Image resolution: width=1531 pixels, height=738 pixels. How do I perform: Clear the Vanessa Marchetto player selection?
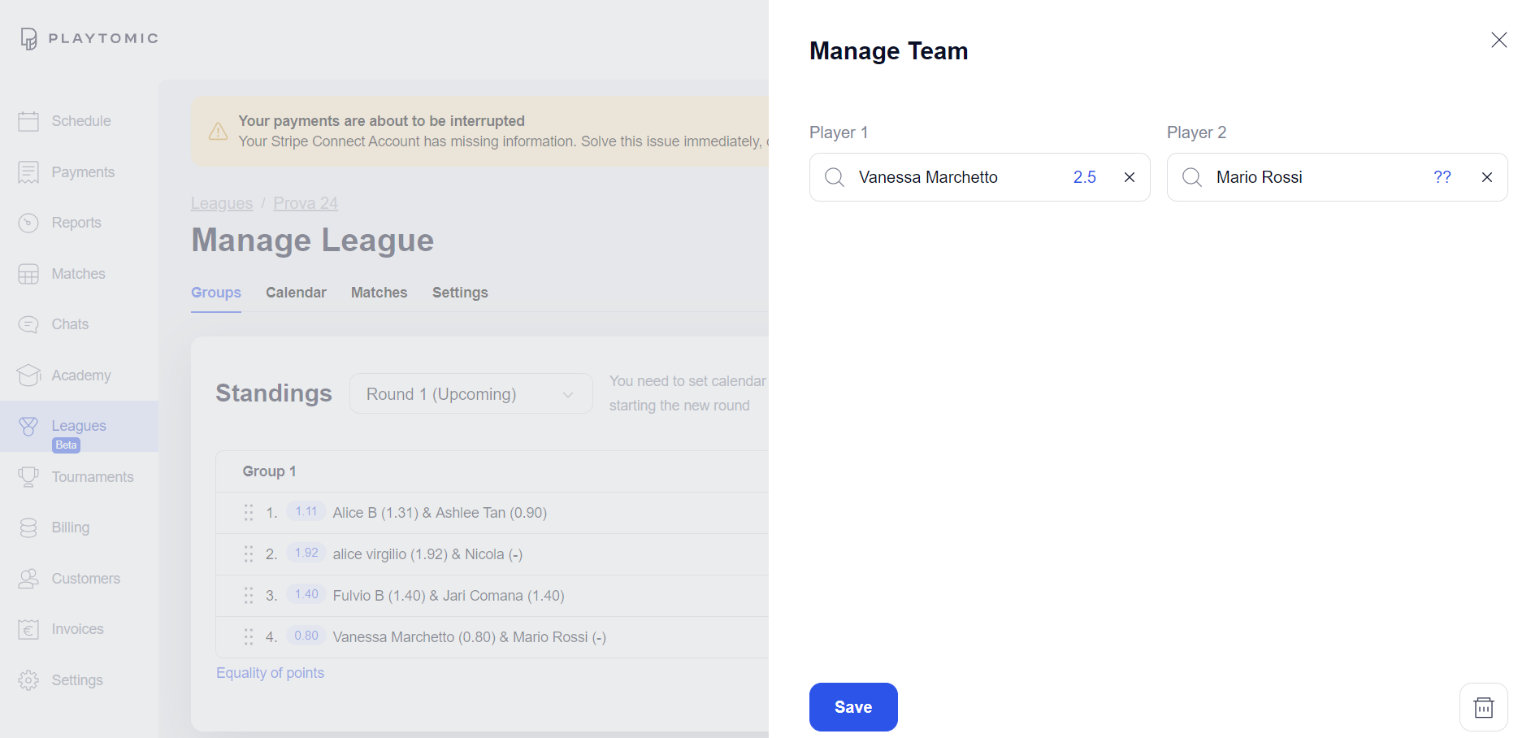pyautogui.click(x=1129, y=176)
